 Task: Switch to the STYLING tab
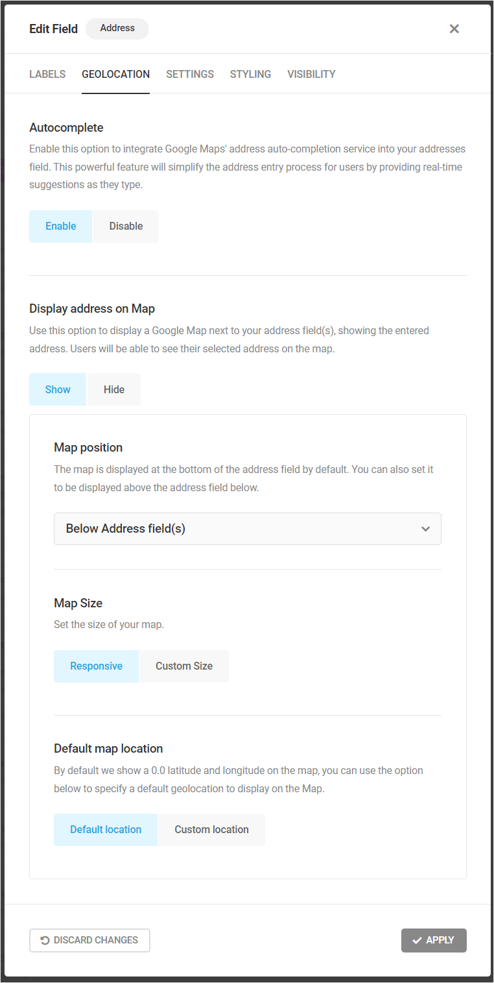pyautogui.click(x=250, y=74)
